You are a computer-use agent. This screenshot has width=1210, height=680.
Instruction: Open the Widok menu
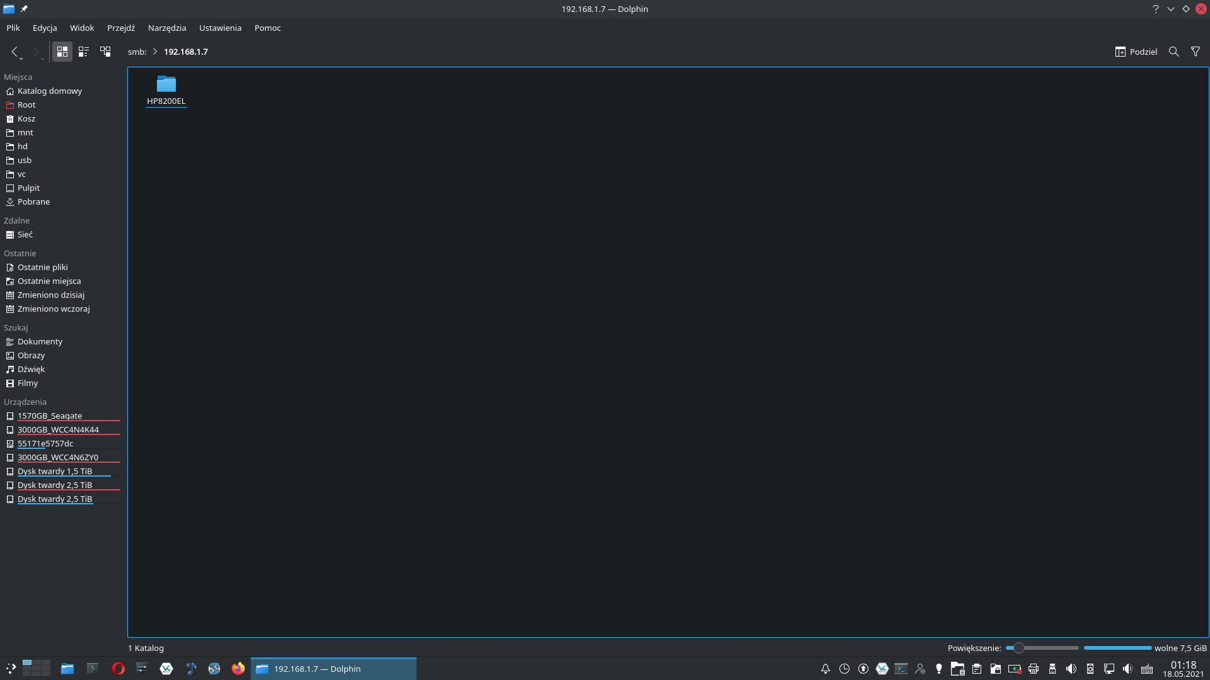pyautogui.click(x=82, y=28)
